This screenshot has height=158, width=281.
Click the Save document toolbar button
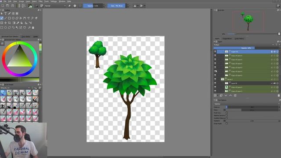coord(13,6)
